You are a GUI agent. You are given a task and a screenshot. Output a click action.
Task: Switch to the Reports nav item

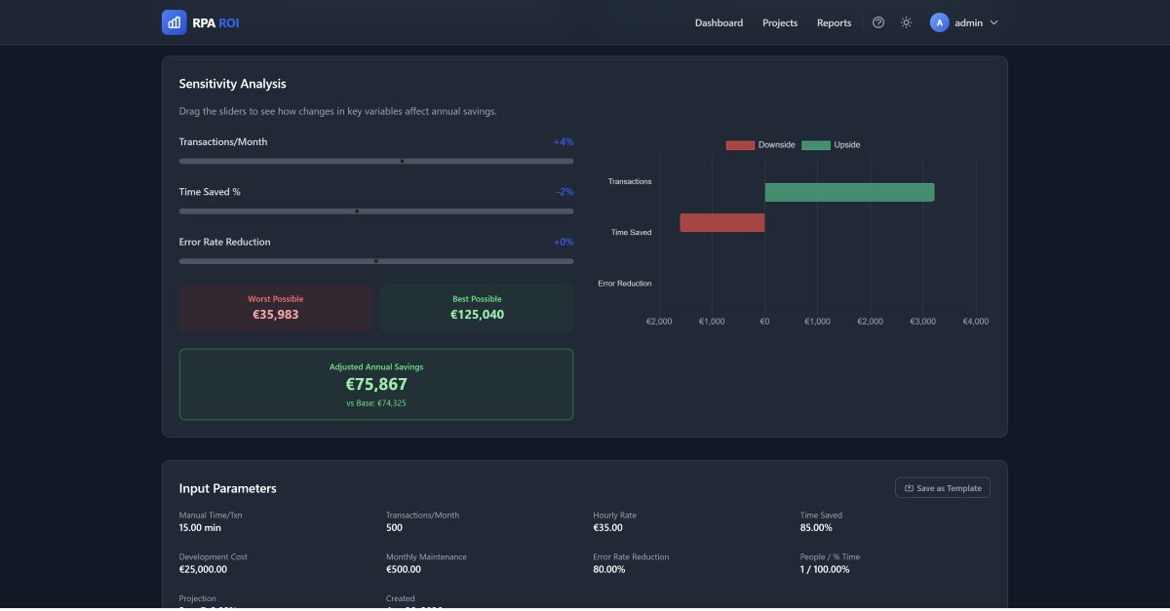834,22
